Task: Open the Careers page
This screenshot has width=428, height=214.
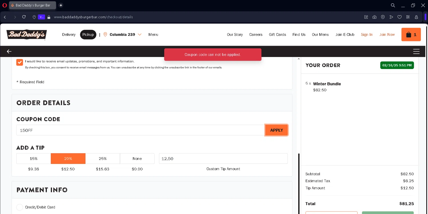Action: pos(256,34)
